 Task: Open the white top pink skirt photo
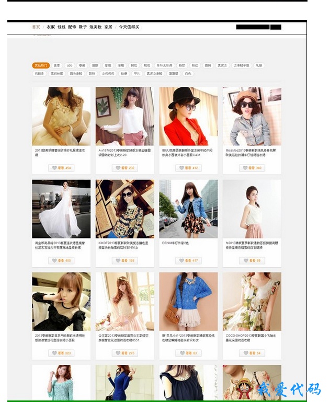[x=252, y=209]
